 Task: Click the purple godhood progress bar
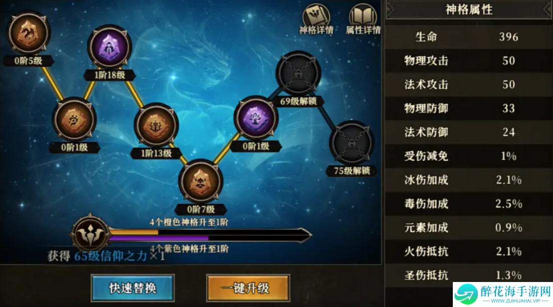click(204, 238)
